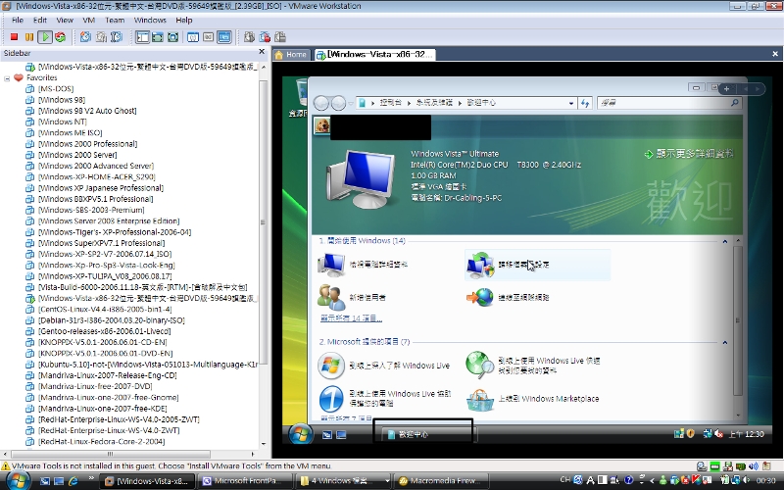Click the sidebar horizontal scrollbar

pyautogui.click(x=110, y=454)
